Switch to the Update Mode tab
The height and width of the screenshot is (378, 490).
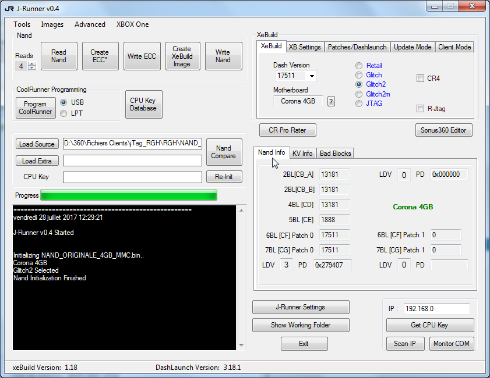413,47
